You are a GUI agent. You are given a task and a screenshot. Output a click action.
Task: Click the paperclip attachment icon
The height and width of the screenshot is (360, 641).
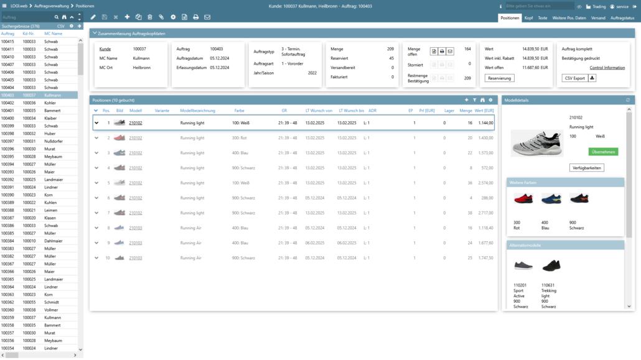pos(161,17)
